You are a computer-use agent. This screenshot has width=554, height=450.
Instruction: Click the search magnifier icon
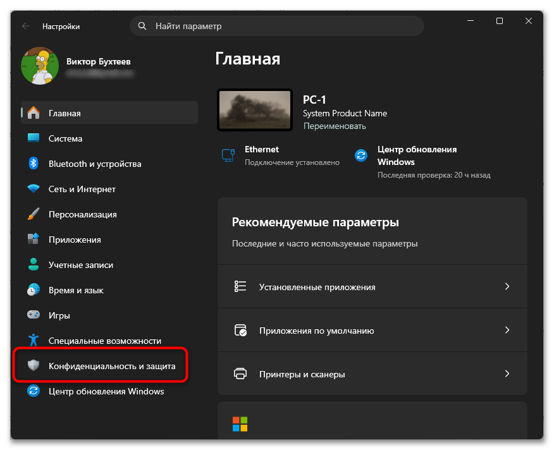(142, 26)
